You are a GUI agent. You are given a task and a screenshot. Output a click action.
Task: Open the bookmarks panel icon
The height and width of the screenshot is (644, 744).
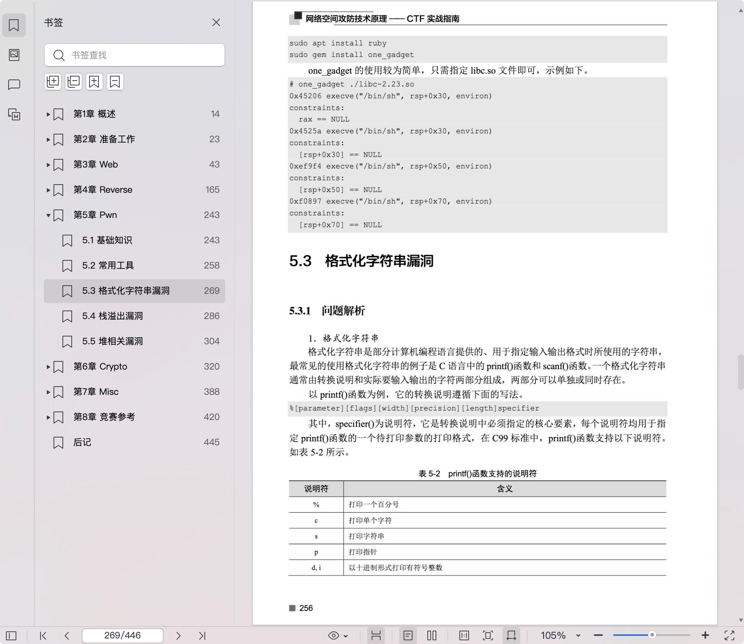(14, 25)
